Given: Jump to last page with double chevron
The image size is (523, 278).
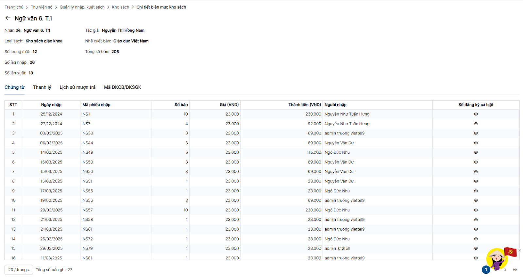Looking at the screenshot, I should click(515, 270).
